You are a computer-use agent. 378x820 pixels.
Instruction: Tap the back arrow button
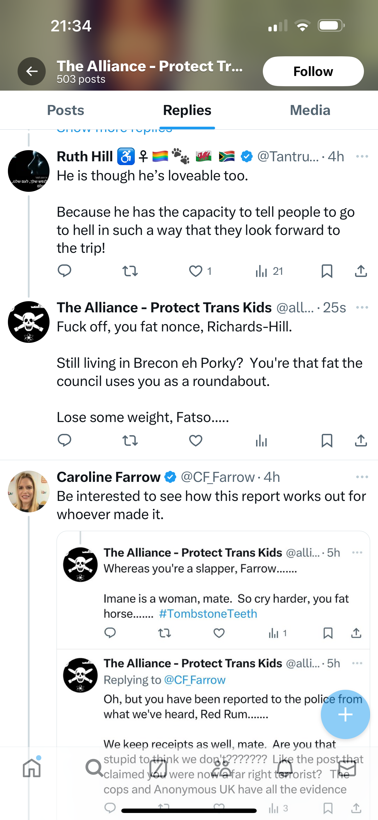pyautogui.click(x=32, y=71)
